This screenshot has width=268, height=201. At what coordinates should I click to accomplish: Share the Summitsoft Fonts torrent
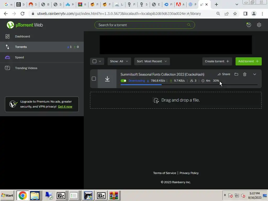pos(224,74)
